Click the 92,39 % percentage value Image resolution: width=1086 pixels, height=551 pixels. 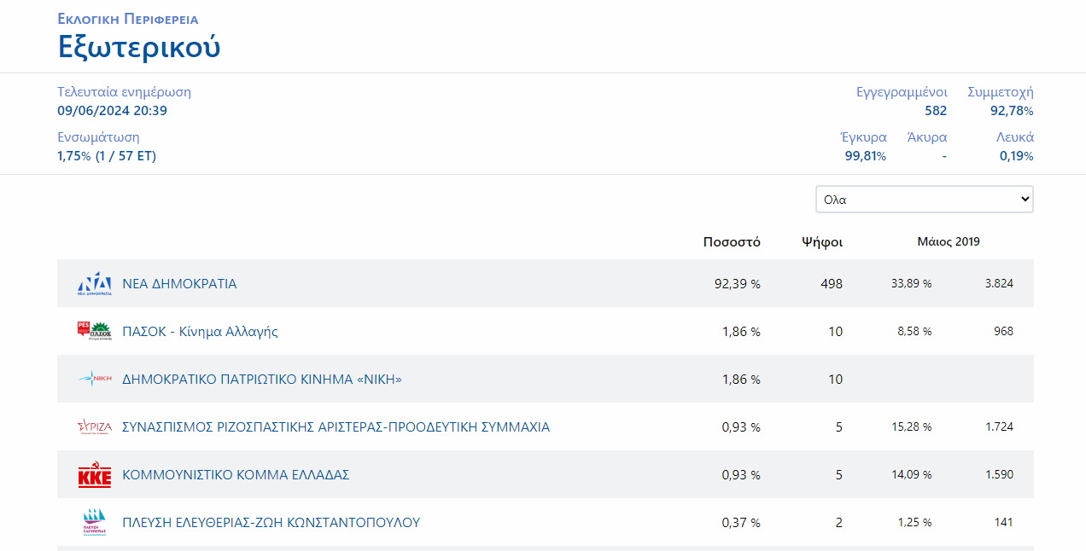pos(738,284)
